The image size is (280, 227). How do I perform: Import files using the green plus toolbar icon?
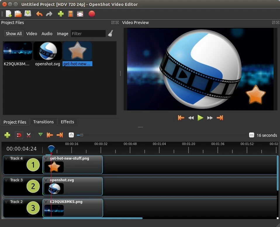pos(61,14)
